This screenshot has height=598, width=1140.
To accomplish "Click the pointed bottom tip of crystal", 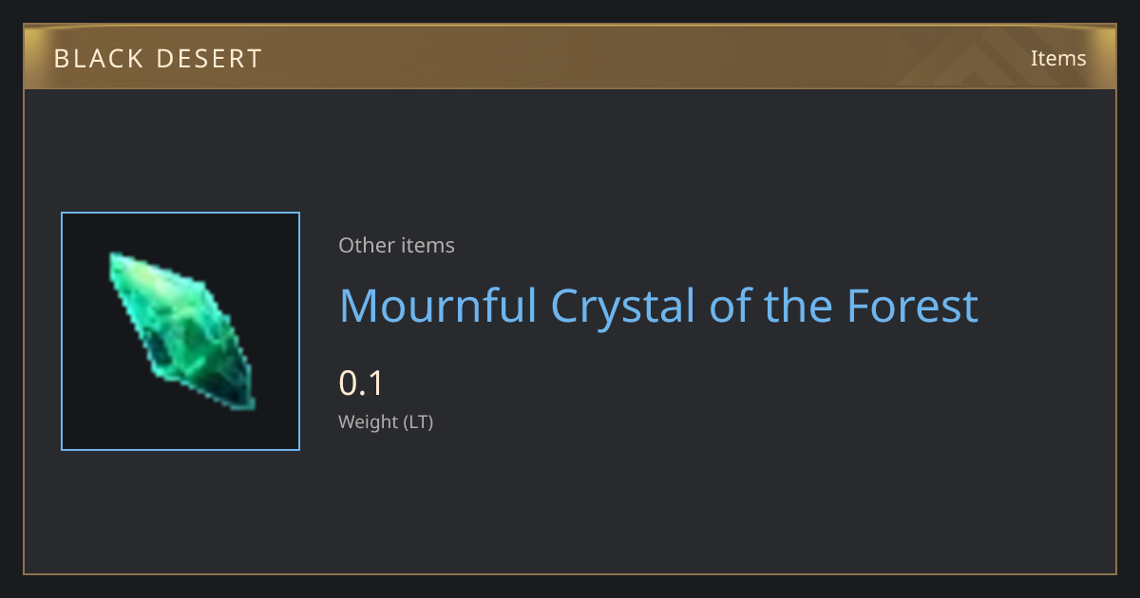I will point(246,402).
